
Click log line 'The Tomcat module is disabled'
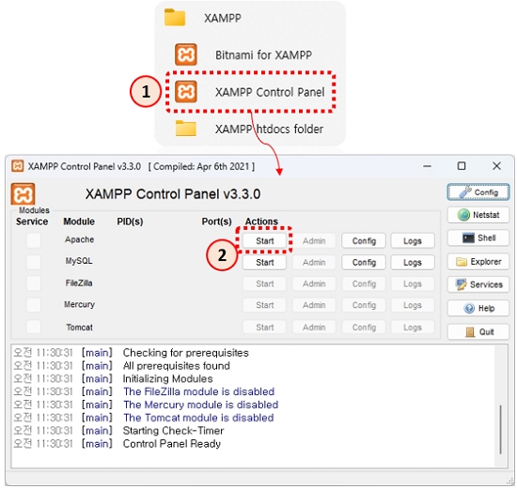198,418
